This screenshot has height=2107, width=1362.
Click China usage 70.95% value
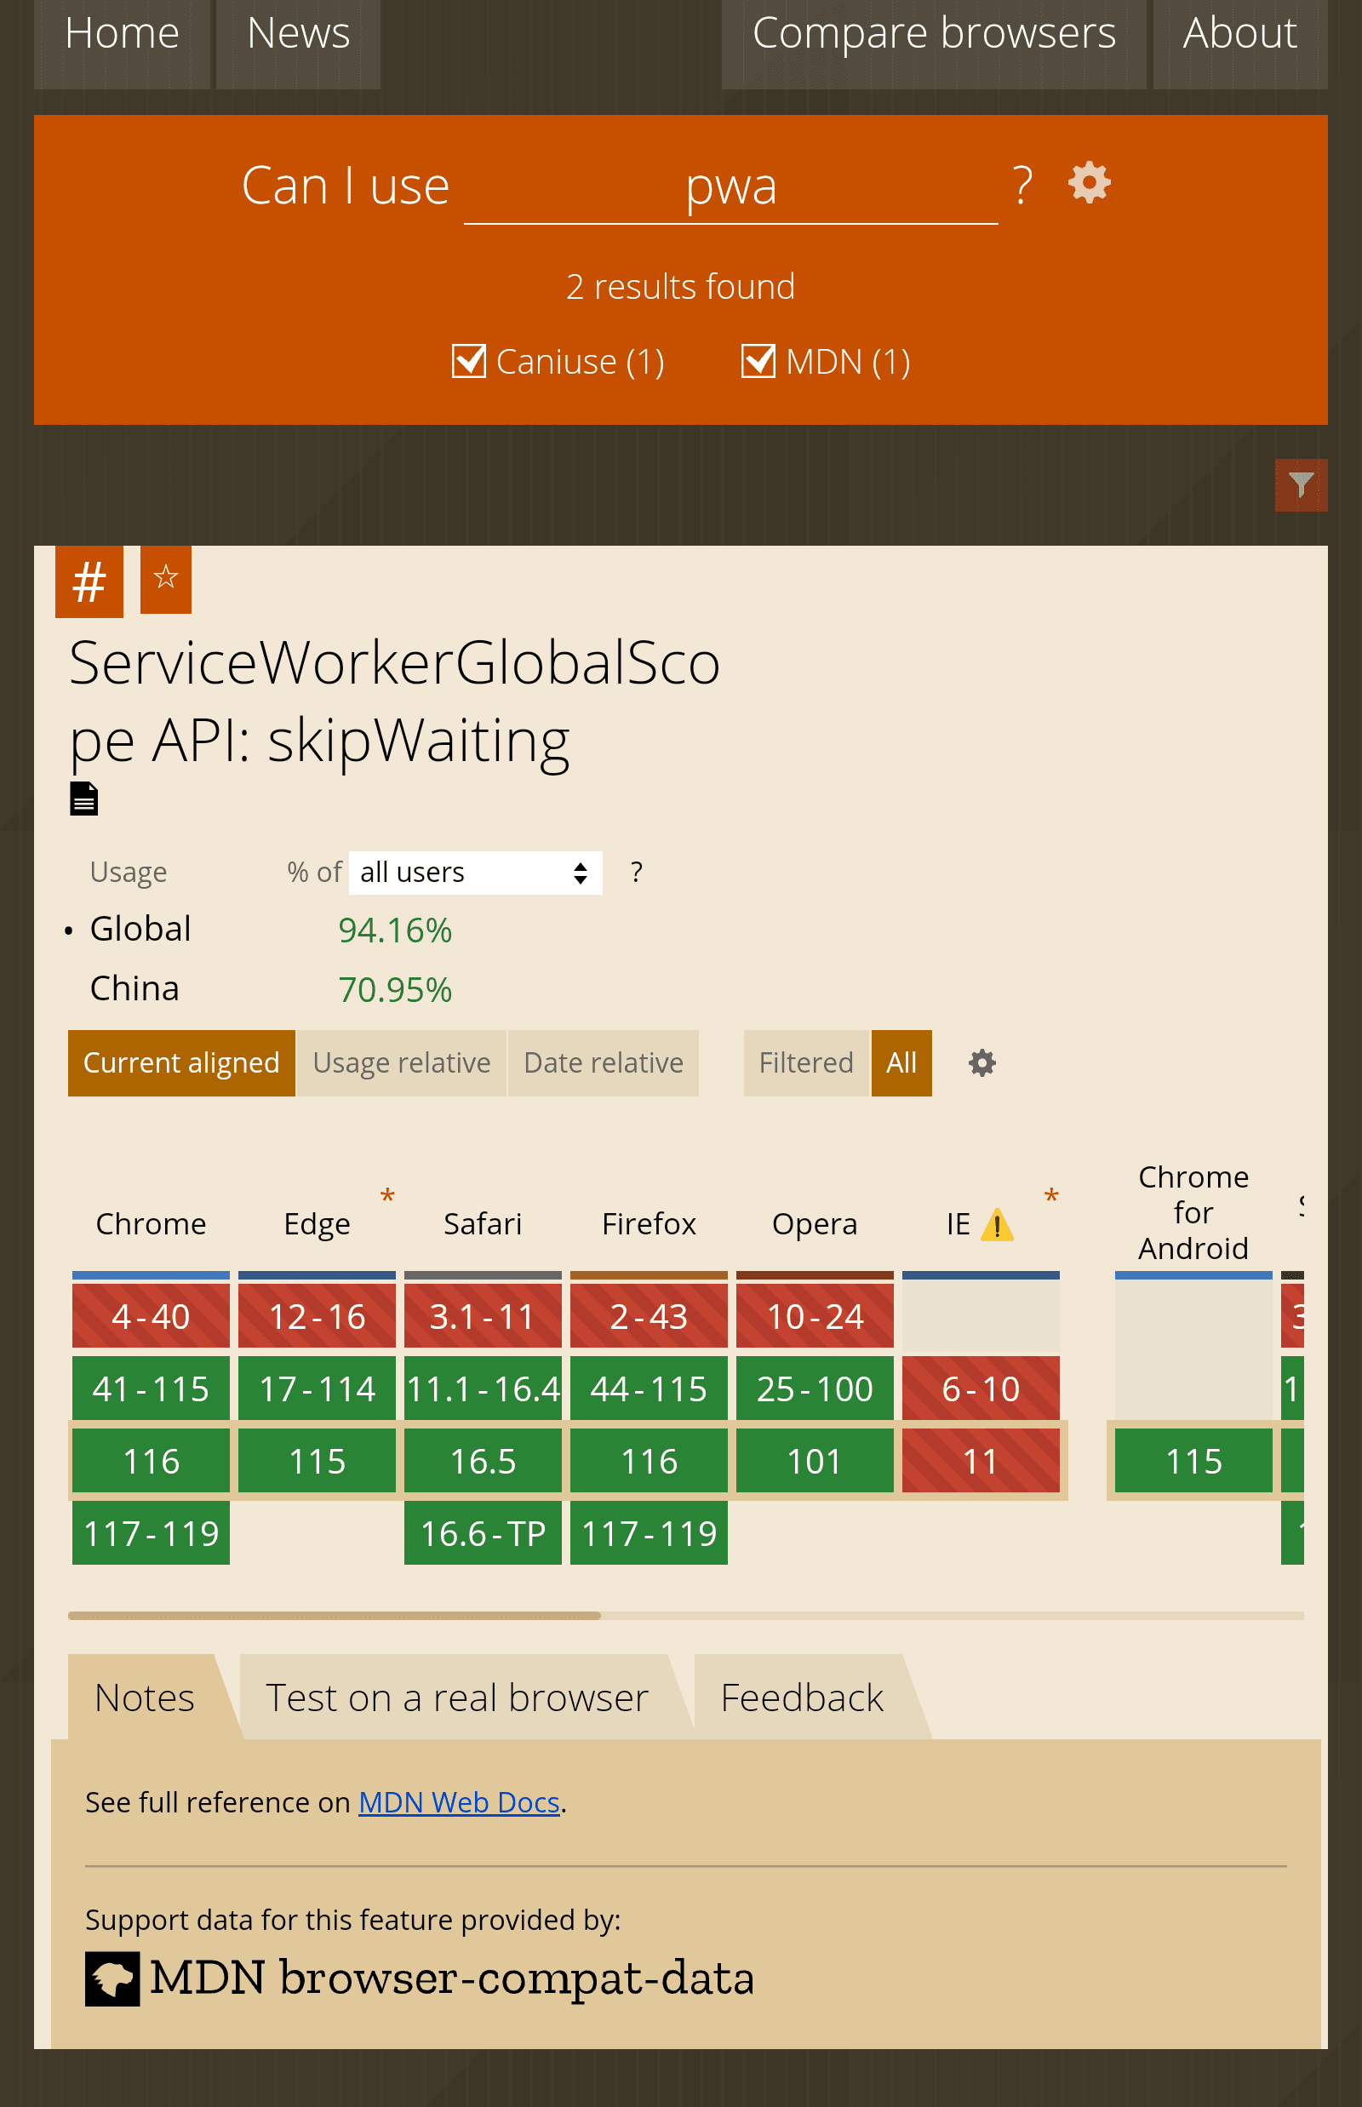[395, 989]
